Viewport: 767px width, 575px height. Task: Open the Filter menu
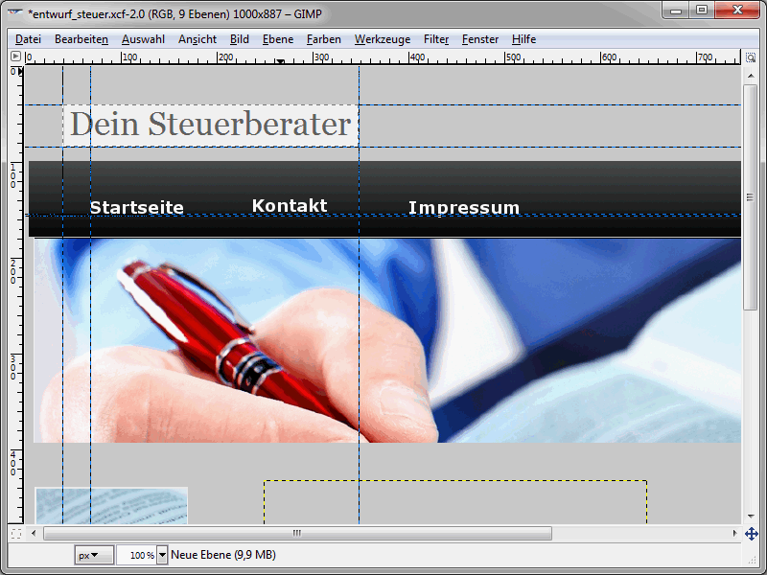436,39
